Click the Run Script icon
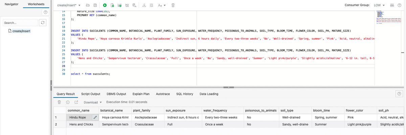This screenshot has width=406, height=135. [x=112, y=5]
